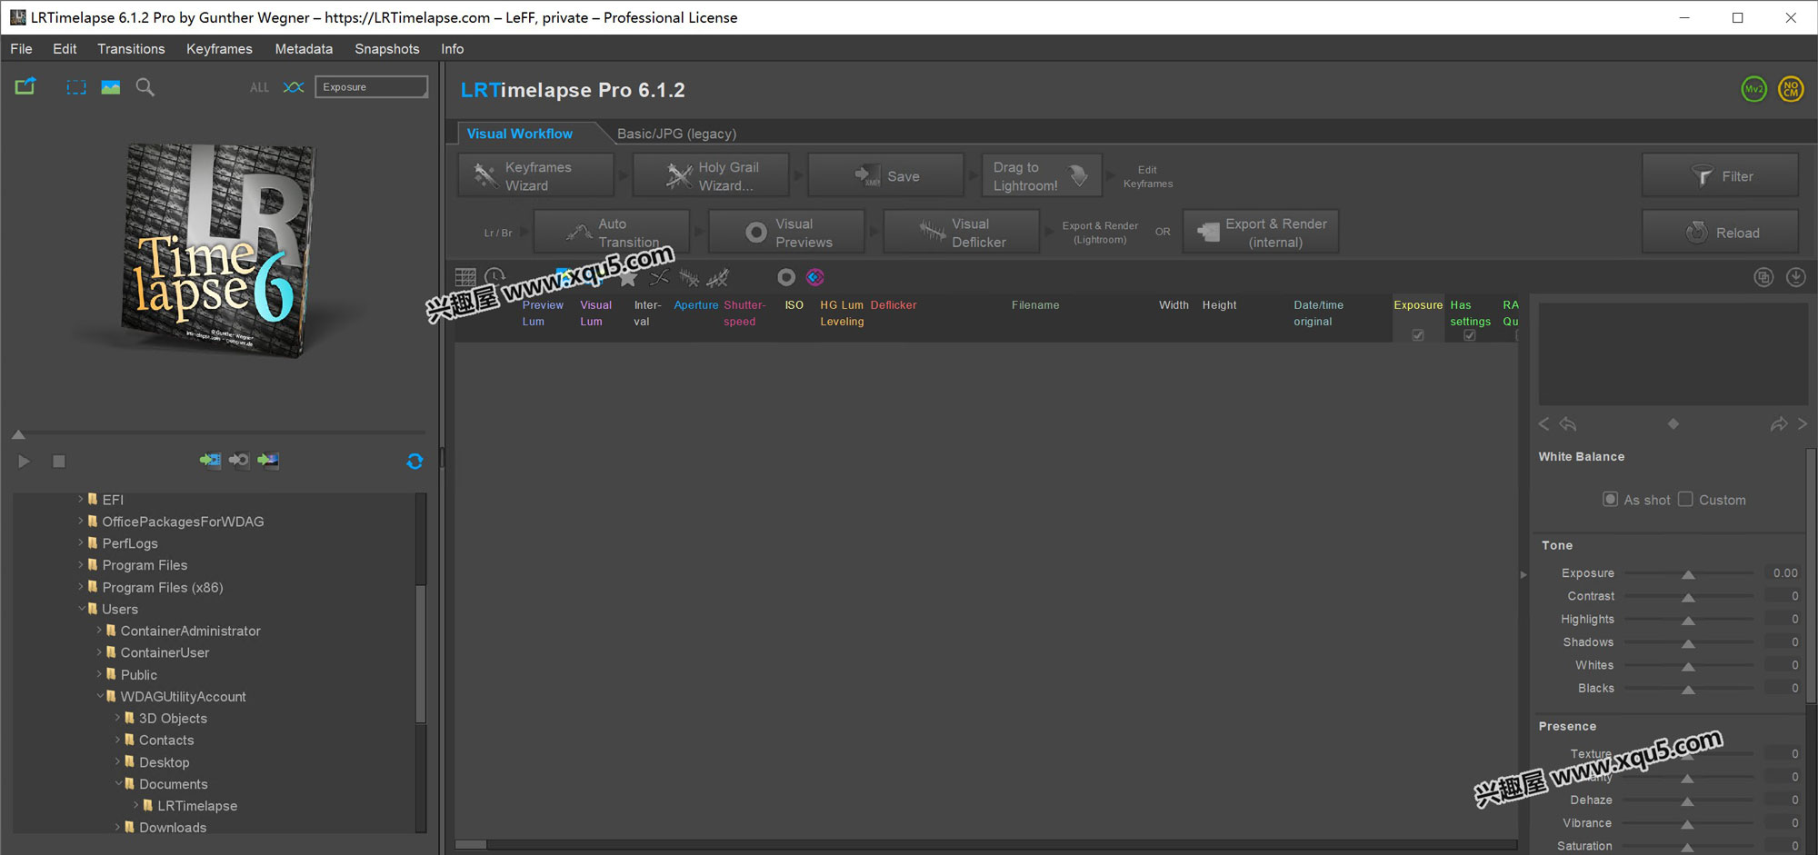This screenshot has height=855, width=1818.
Task: Open the File menu
Action: (21, 49)
